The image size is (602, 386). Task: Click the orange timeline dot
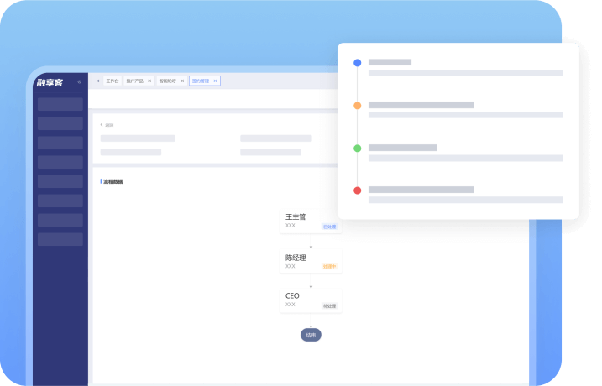click(x=358, y=106)
